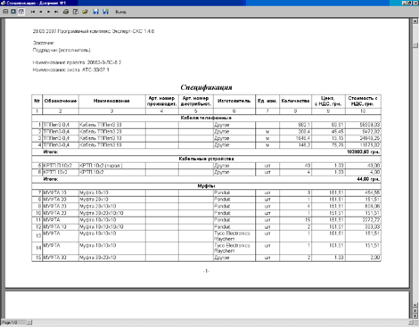Open a saved report file
Image resolution: width=419 pixels, height=327 pixels.
(x=85, y=12)
